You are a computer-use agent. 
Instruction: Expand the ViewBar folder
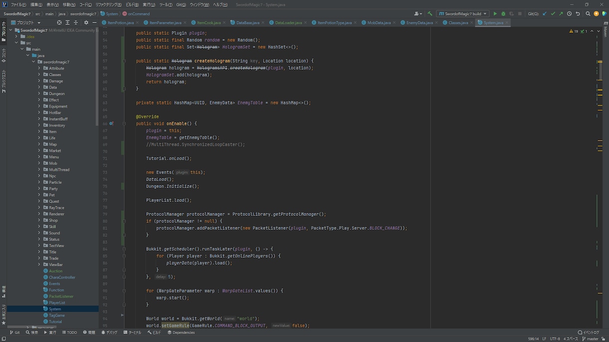tap(39, 265)
